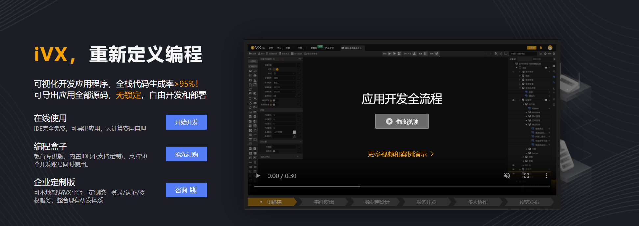Click the 发布 paper-plane icon in IDE
Image resolution: width=639 pixels, height=226 pixels.
[437, 54]
